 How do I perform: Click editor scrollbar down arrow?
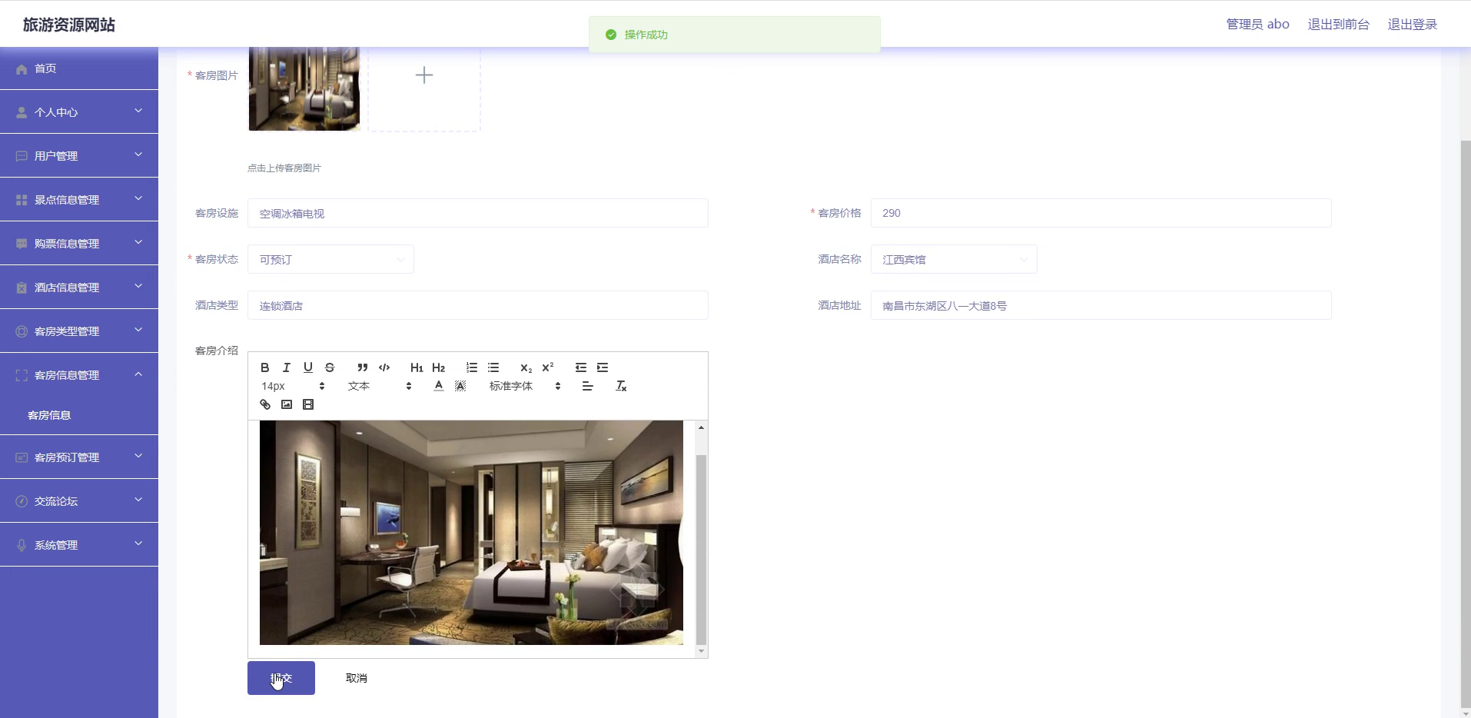(x=701, y=652)
